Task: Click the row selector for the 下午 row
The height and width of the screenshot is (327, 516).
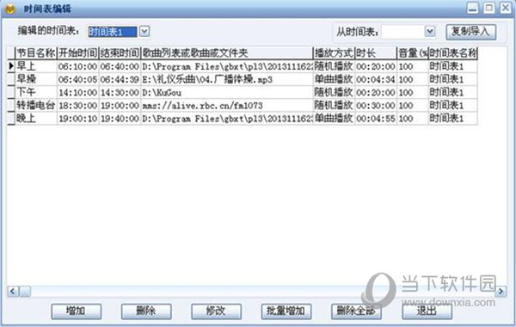Action: 11,92
